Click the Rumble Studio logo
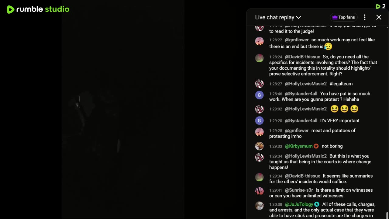Screen dimensions: 389x219 (x=38, y=9)
